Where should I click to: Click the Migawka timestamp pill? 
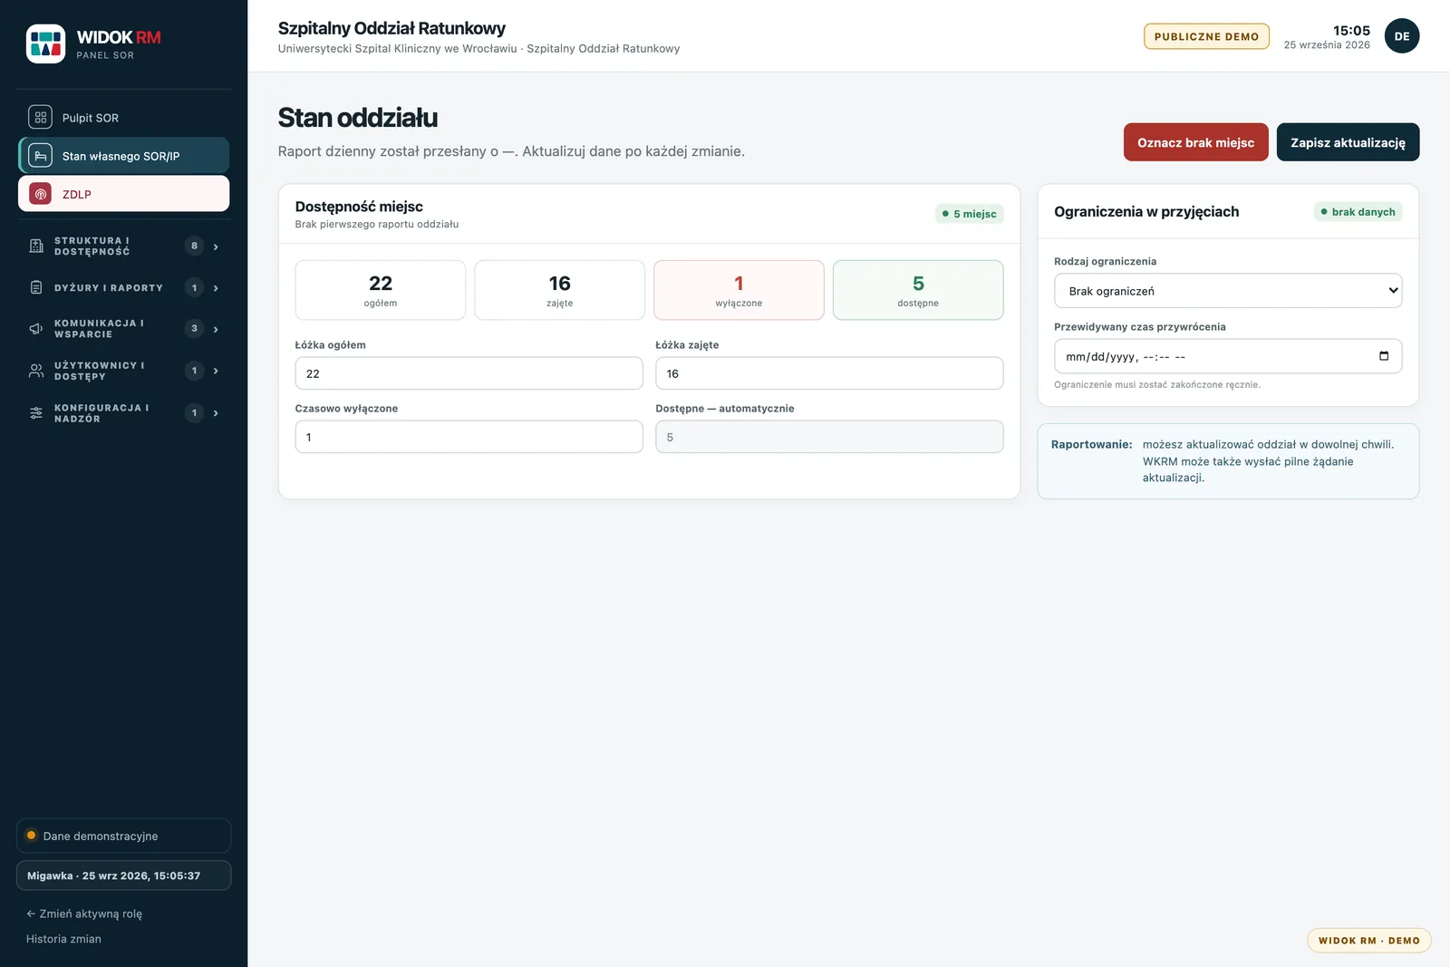(x=123, y=875)
